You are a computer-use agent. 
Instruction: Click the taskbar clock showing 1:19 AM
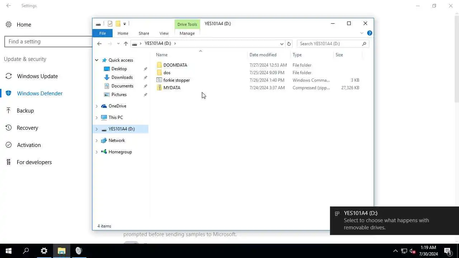point(429,251)
